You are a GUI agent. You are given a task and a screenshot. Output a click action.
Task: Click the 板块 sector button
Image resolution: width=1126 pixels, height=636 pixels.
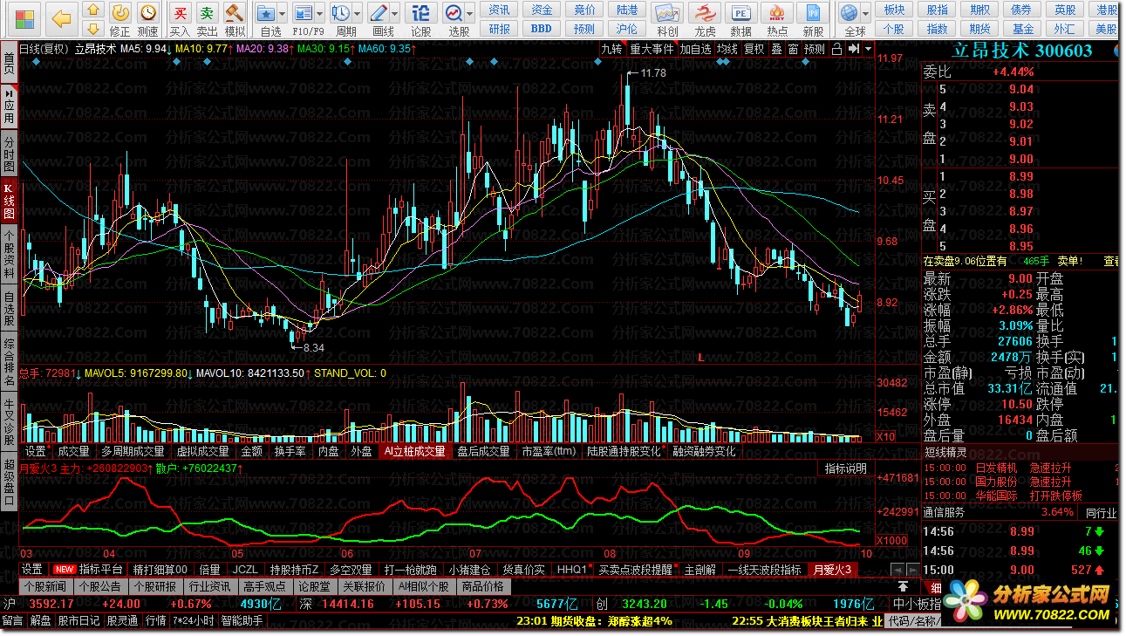pos(894,10)
